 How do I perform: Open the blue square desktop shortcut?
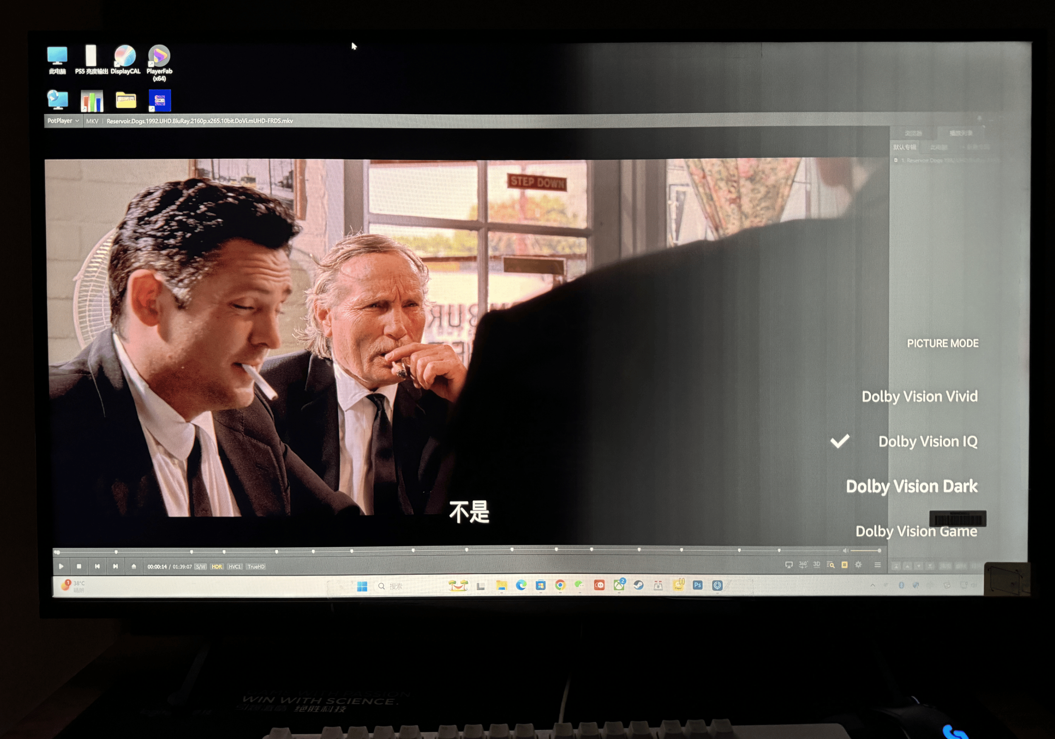(x=159, y=101)
